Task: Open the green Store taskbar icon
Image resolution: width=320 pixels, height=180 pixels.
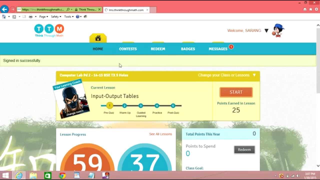Action: 48,175
